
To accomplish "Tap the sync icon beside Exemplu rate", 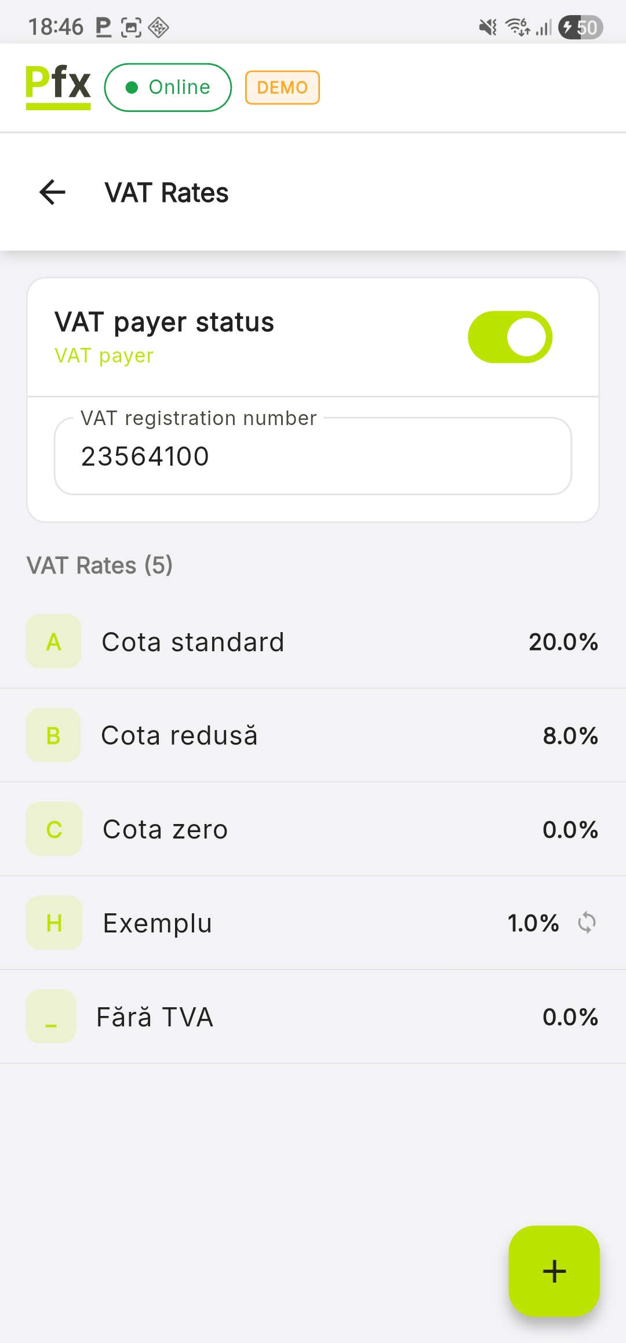I will coord(587,923).
